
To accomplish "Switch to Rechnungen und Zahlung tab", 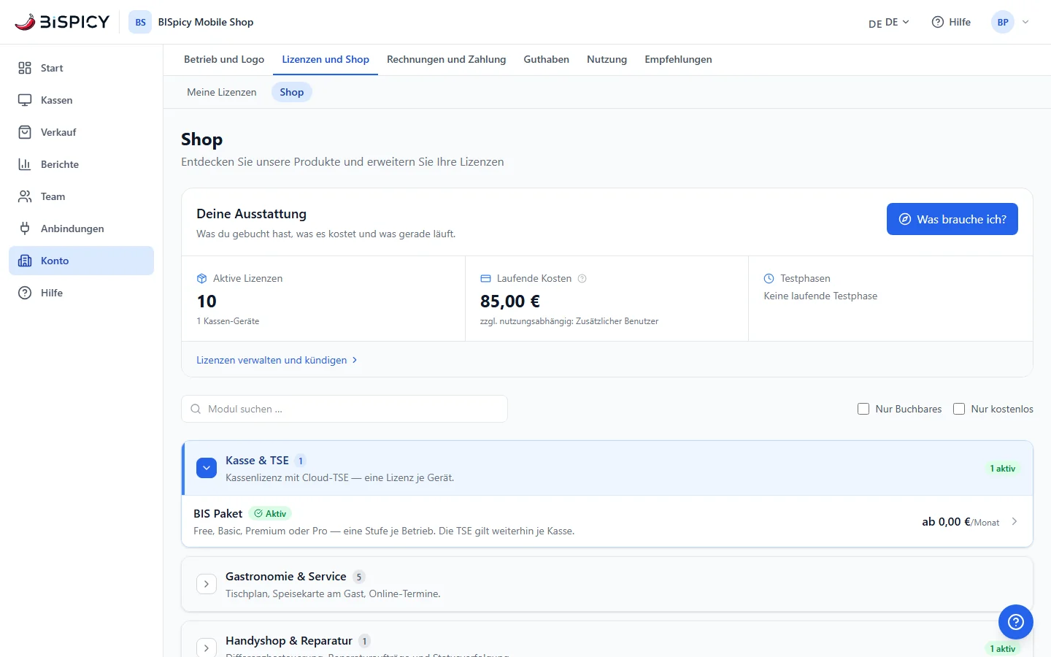I will point(447,59).
